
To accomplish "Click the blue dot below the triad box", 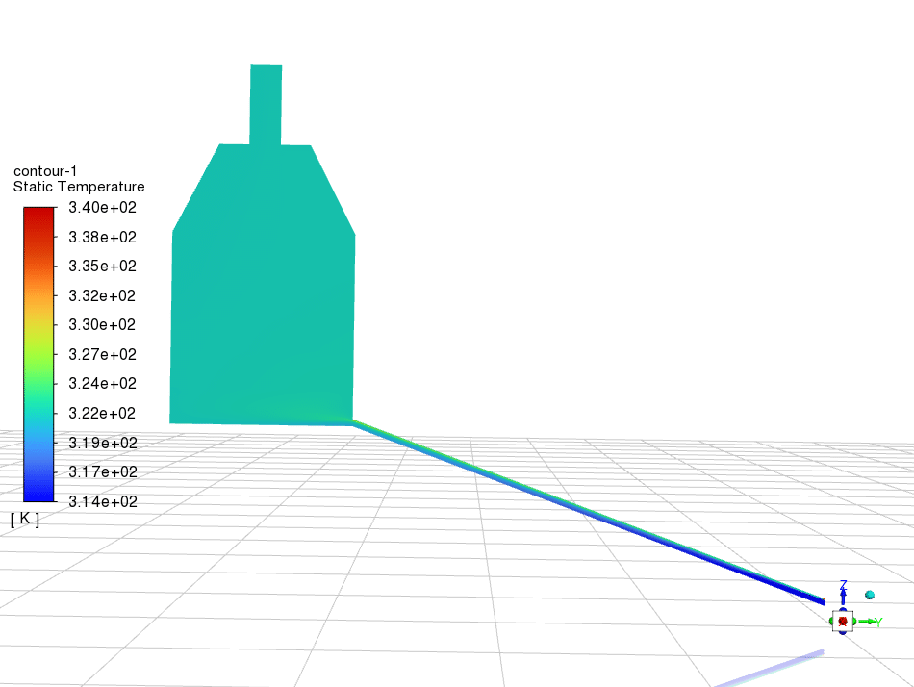I will pos(843,634).
